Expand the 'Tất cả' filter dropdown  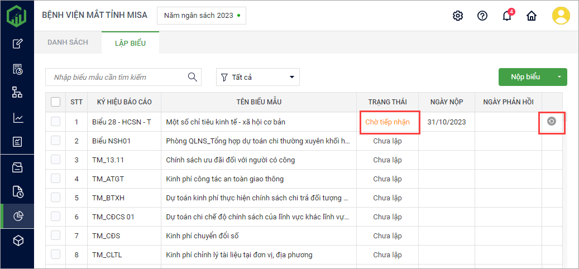258,77
